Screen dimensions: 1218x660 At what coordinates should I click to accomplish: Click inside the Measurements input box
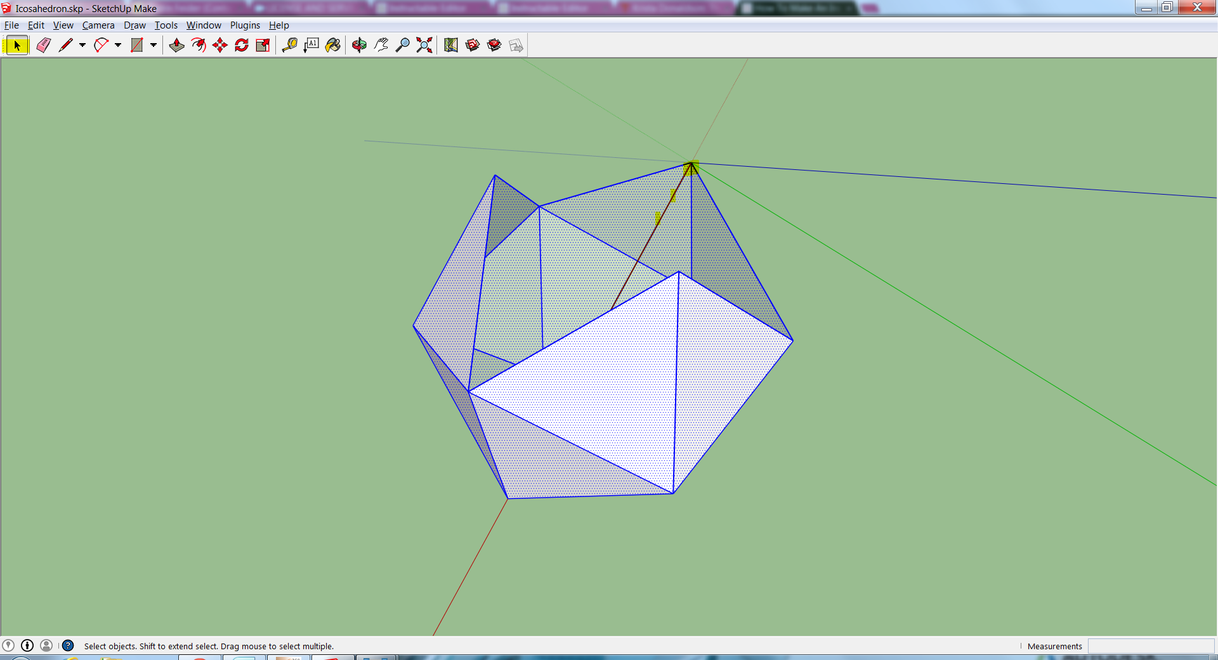coord(1151,646)
